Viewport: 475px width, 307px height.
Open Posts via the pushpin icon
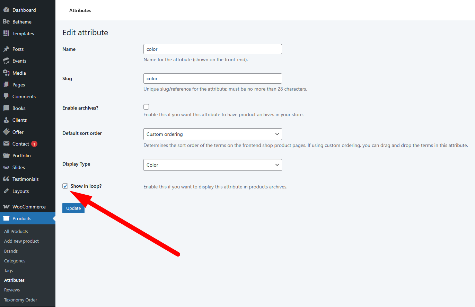(x=6, y=49)
